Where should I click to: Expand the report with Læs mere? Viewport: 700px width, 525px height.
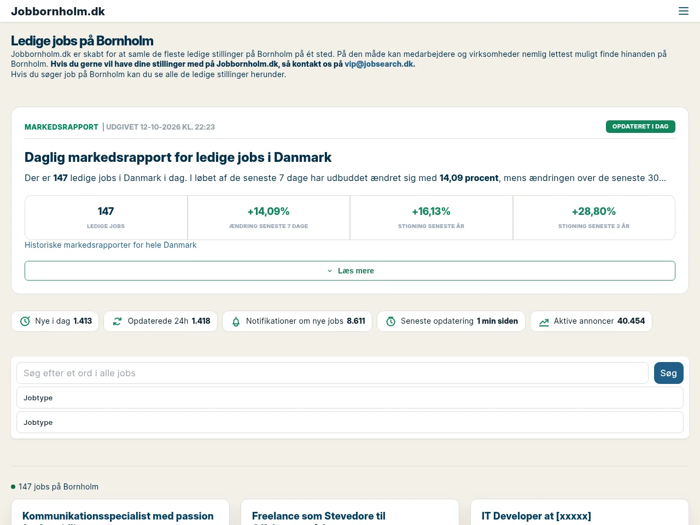[350, 271]
